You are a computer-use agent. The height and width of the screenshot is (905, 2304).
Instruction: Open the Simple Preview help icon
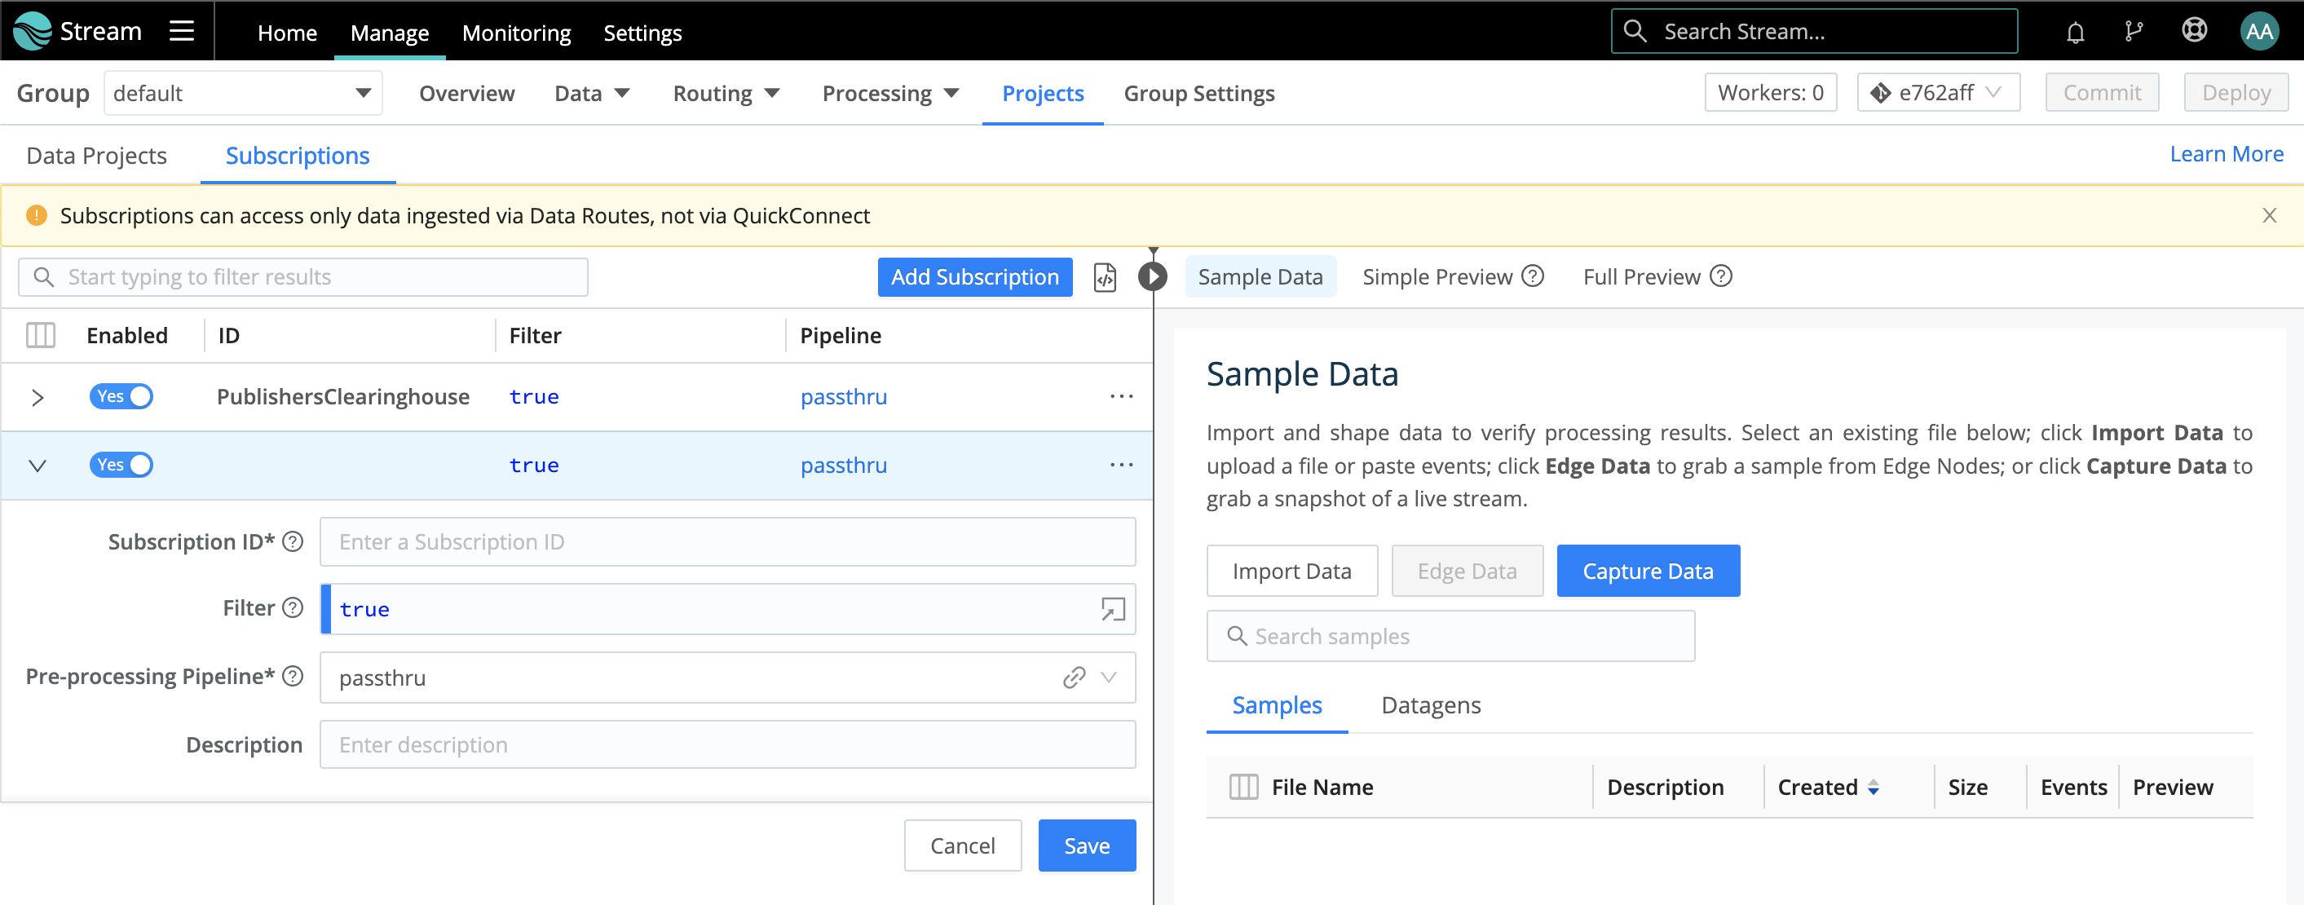[1533, 276]
